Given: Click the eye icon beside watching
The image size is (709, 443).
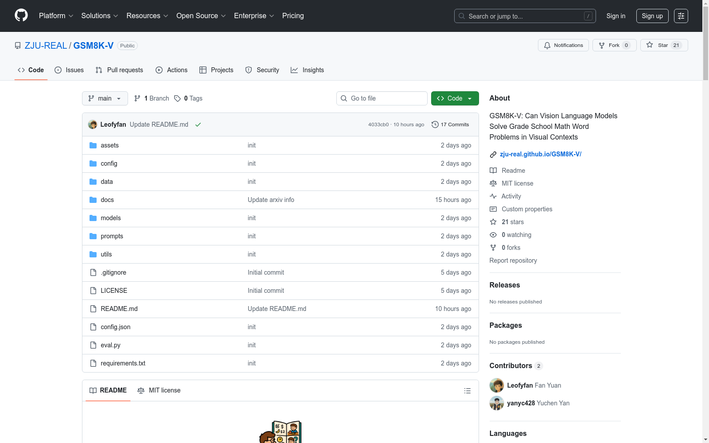Looking at the screenshot, I should tap(493, 235).
